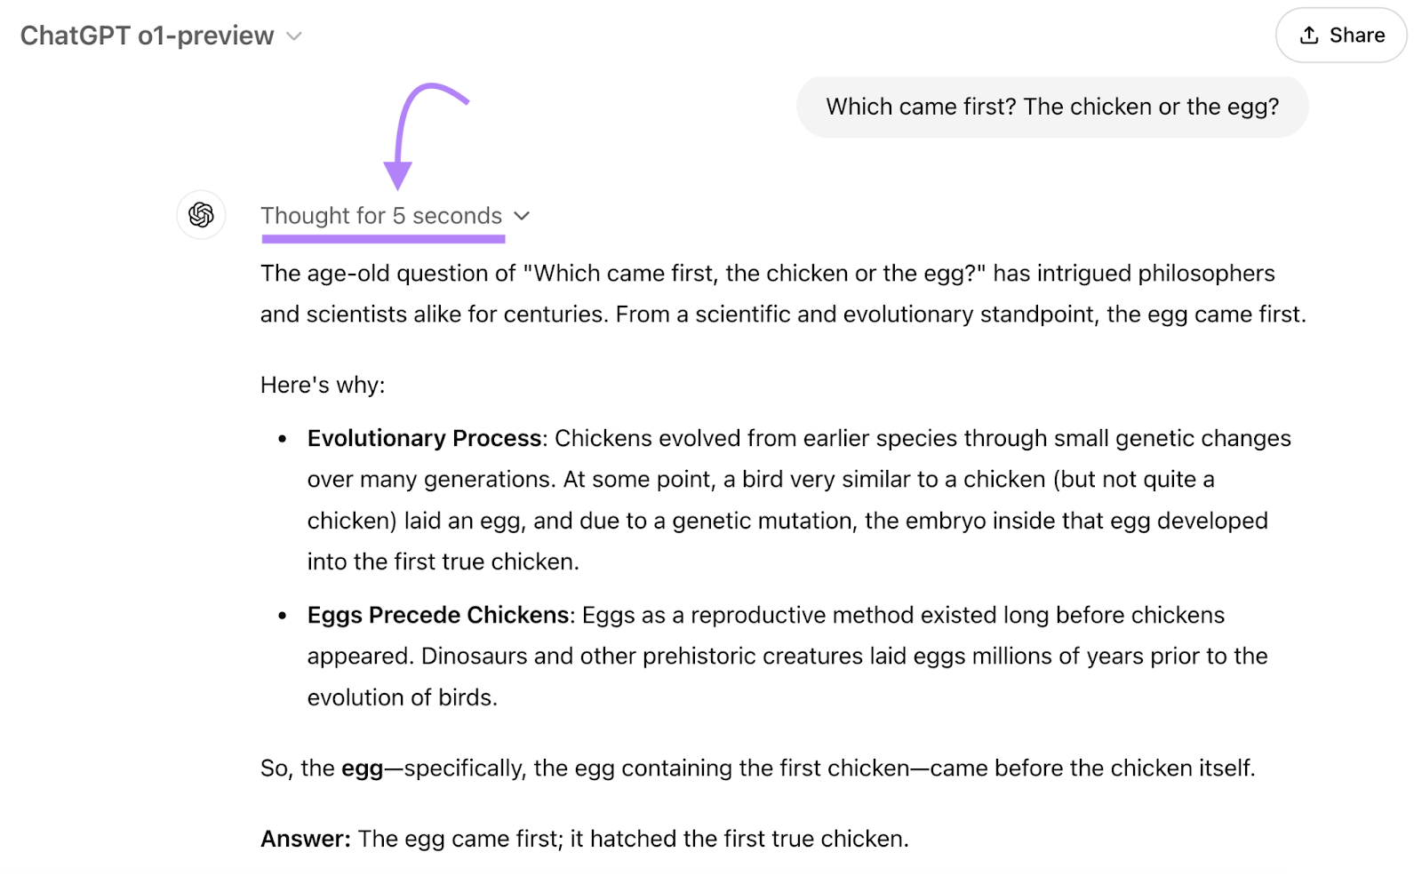Select the ChatGPT o1-preview title
Image resolution: width=1422 pixels, height=876 pixels.
pos(147,36)
